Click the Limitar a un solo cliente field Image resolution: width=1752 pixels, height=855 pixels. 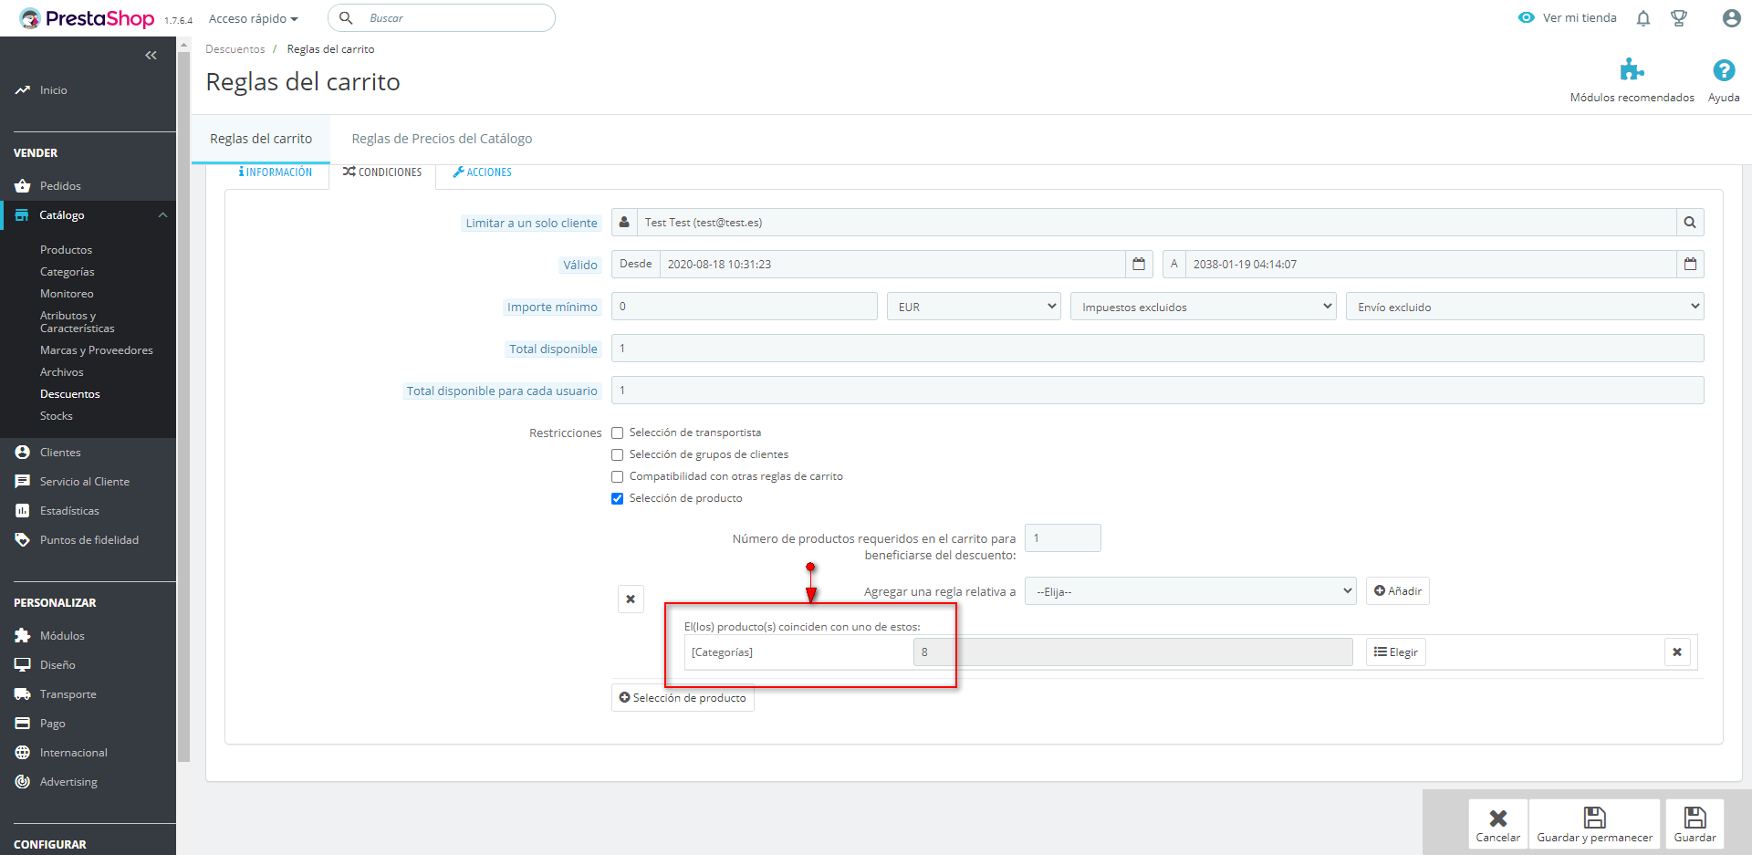coord(1156,223)
